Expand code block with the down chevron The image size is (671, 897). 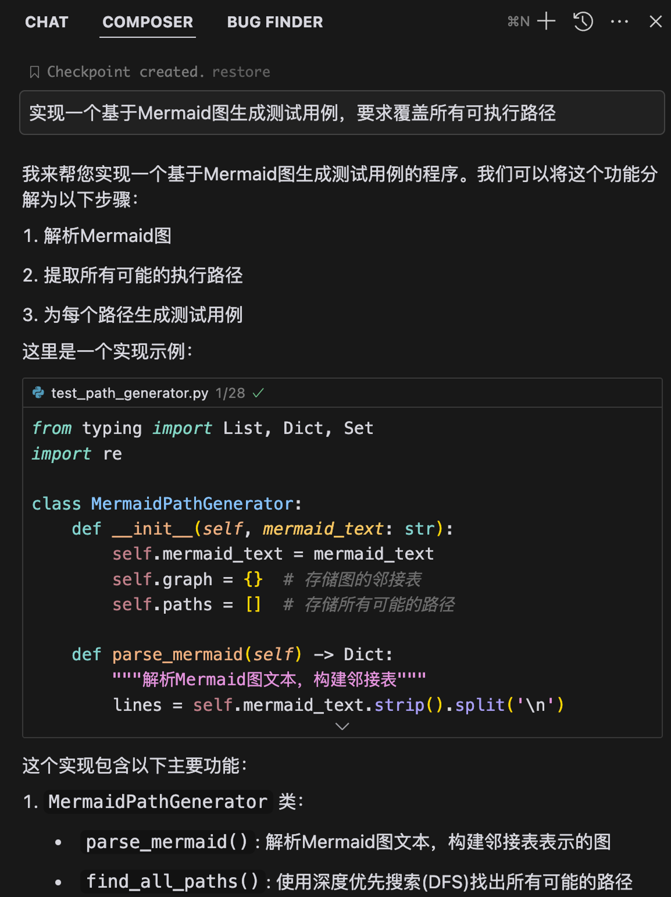coord(342,726)
